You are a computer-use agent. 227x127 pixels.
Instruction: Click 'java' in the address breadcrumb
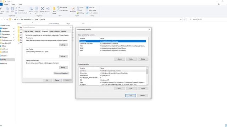pos(37,19)
